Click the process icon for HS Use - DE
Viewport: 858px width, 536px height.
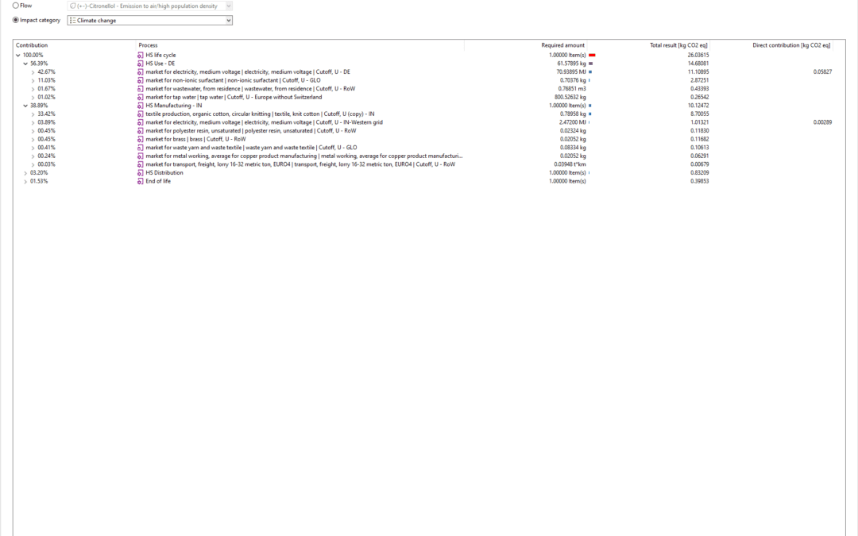click(140, 64)
